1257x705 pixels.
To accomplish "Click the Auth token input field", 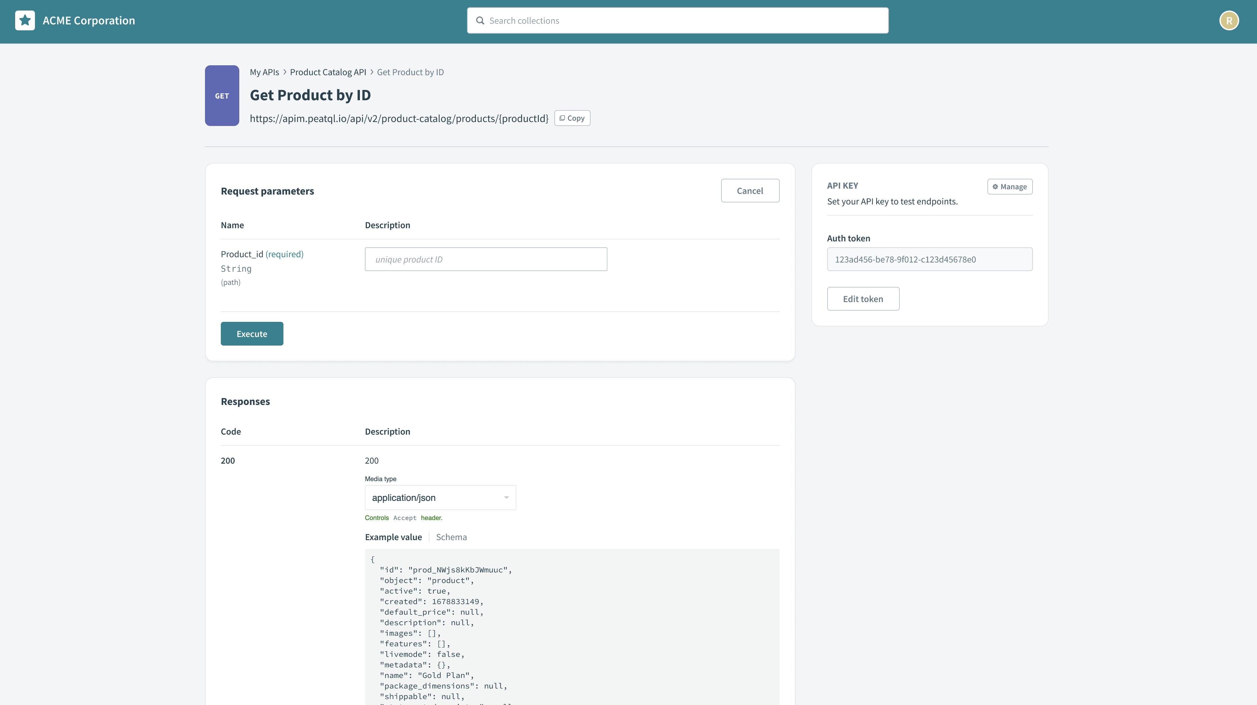I will 929,259.
